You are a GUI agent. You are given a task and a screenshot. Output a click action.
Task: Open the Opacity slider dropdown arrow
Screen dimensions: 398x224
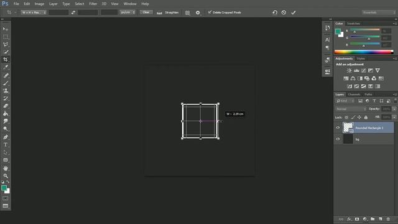[x=394, y=109]
